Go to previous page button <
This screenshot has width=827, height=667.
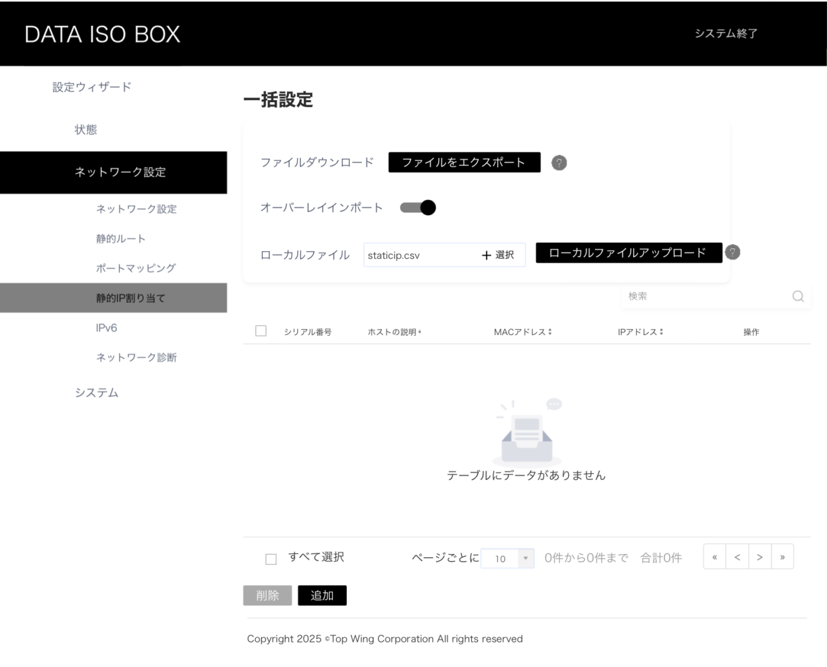(737, 557)
